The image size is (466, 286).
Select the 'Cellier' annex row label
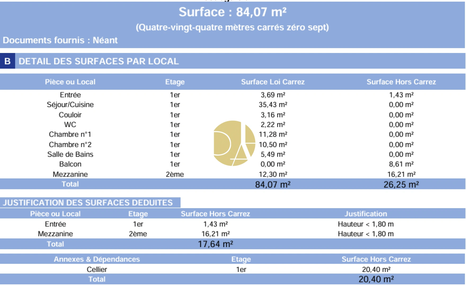pos(97,269)
